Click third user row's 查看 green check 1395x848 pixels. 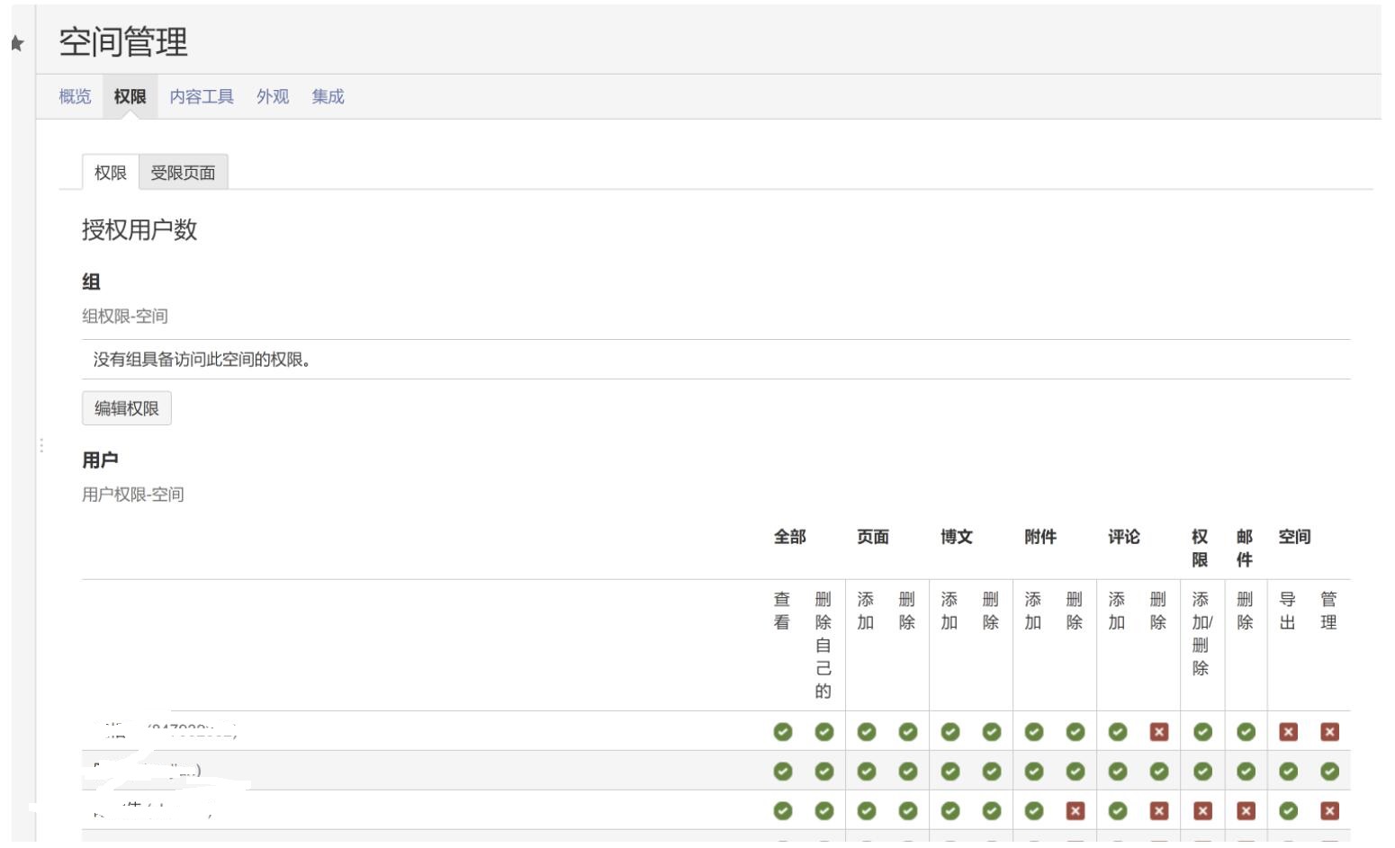click(782, 811)
